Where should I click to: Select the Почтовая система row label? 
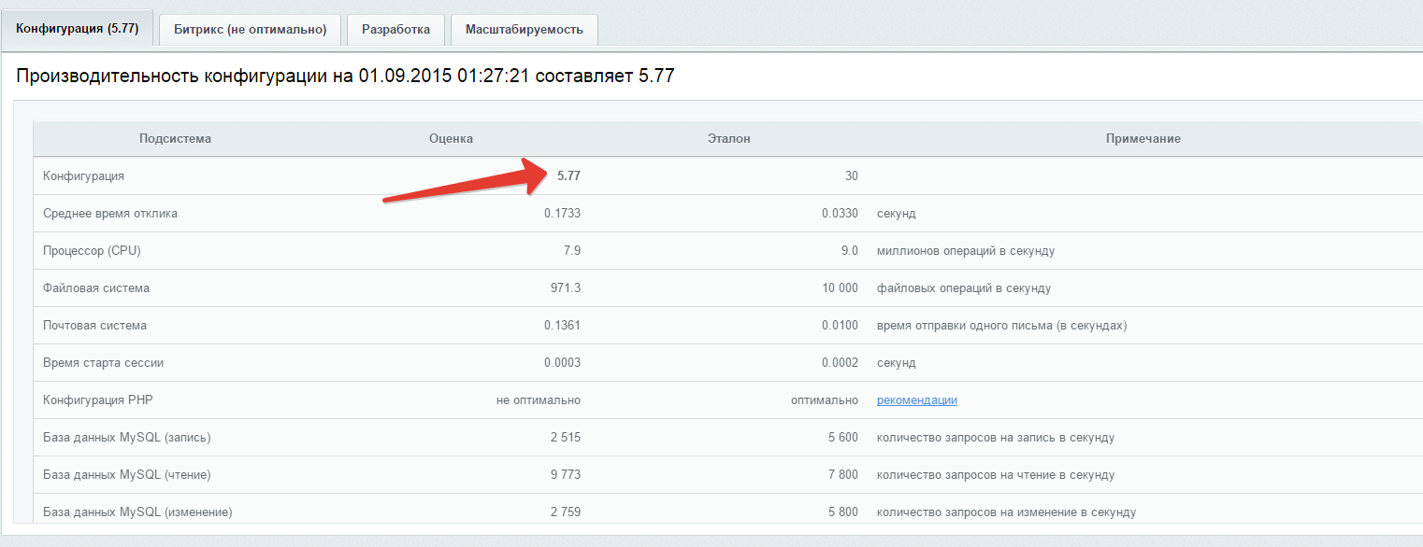coord(94,325)
